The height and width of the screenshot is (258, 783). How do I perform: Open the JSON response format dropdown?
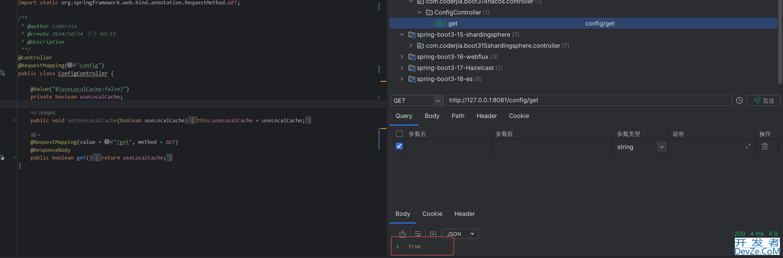coord(461,234)
